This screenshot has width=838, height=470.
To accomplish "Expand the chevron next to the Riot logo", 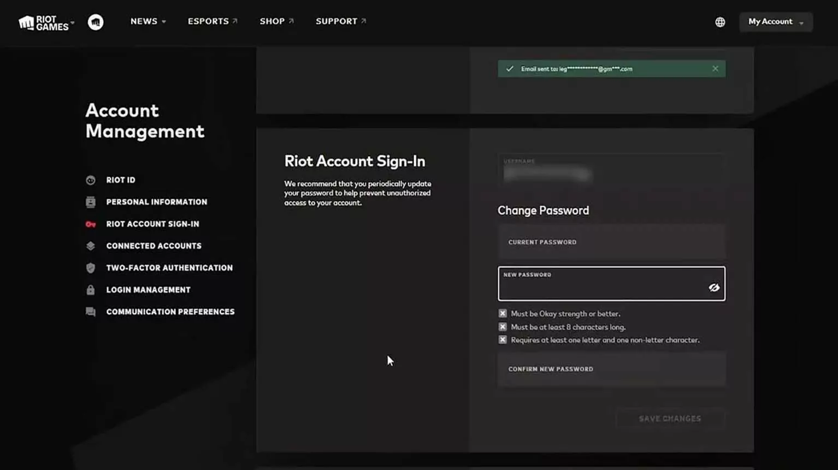I will (72, 23).
